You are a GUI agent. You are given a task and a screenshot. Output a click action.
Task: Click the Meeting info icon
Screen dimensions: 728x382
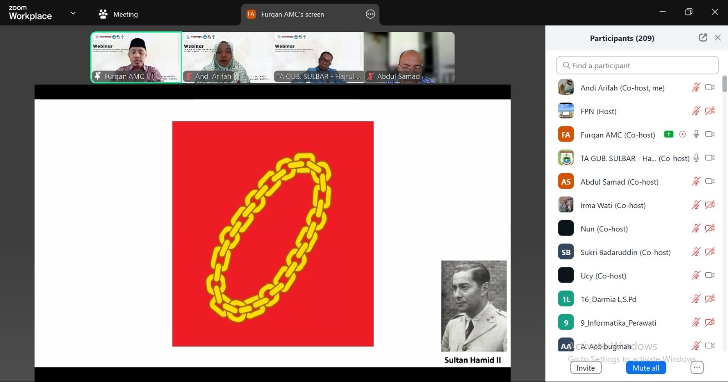(103, 14)
